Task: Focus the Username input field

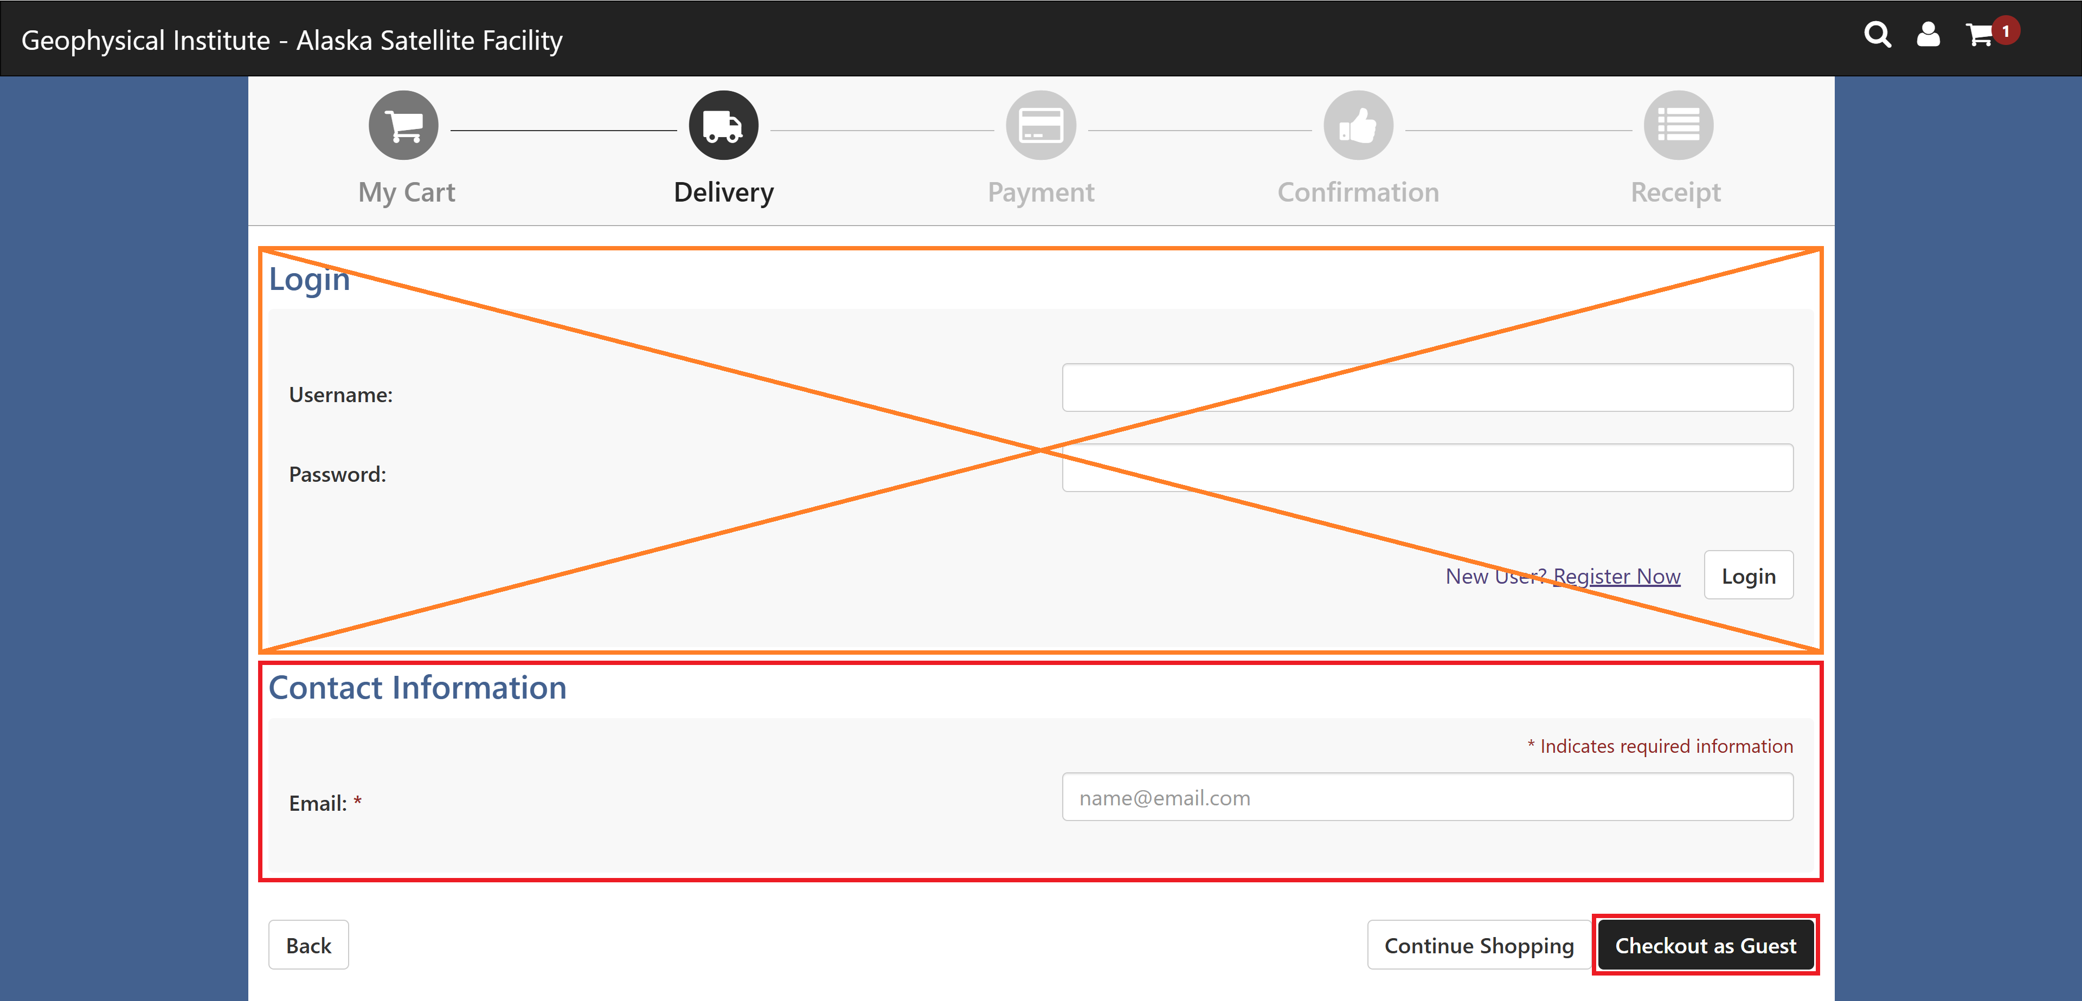Action: (x=1426, y=388)
